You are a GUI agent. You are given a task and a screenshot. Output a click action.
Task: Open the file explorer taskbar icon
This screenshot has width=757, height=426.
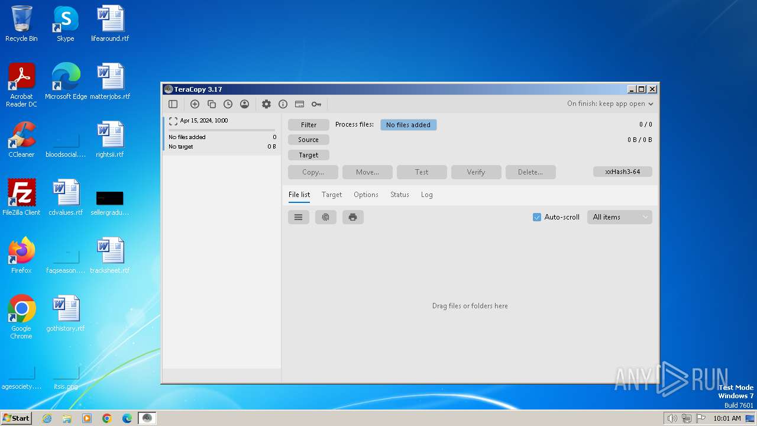pyautogui.click(x=67, y=418)
